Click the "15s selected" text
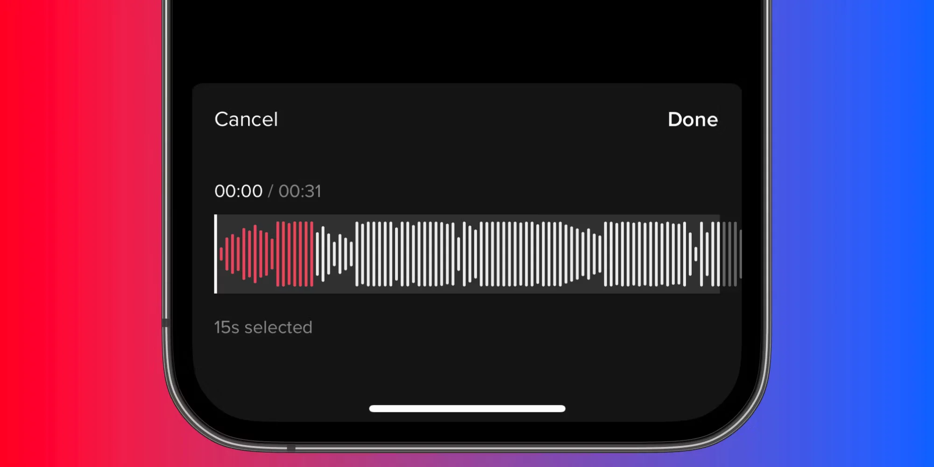Viewport: 934px width, 467px height. pos(263,327)
